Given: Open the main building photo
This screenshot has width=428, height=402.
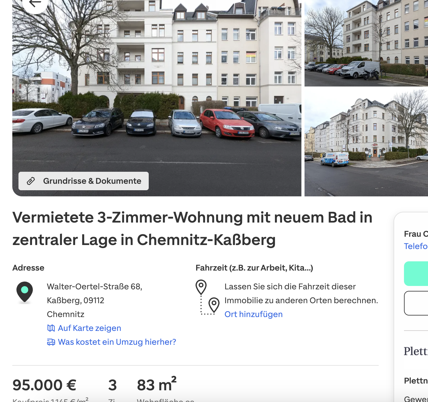Looking at the screenshot, I should coord(157,98).
